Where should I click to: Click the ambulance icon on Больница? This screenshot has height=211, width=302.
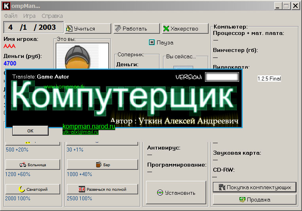pyautogui.click(x=23, y=165)
